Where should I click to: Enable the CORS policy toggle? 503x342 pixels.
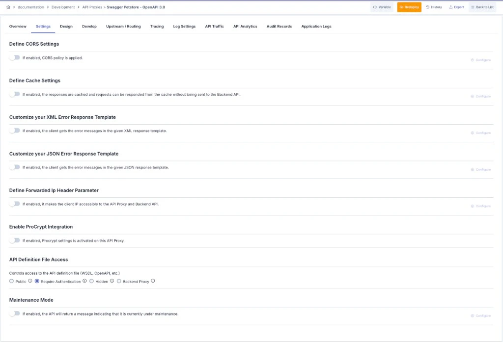pos(13,57)
